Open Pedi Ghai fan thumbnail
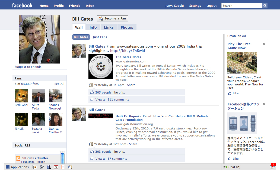This screenshot has height=170, width=280. pyautogui.click(x=21, y=95)
